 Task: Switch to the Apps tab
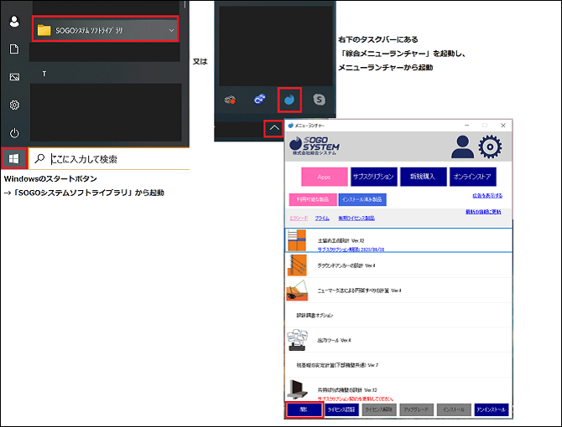click(x=324, y=177)
